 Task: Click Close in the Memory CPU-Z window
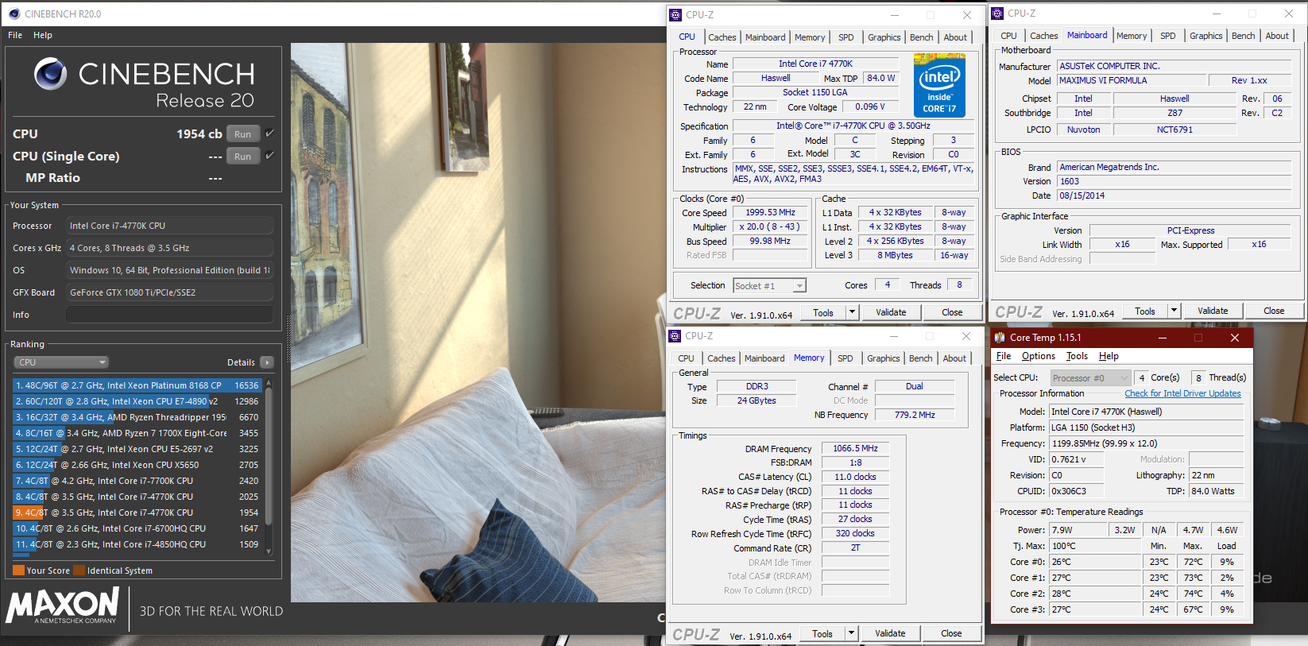(951, 633)
